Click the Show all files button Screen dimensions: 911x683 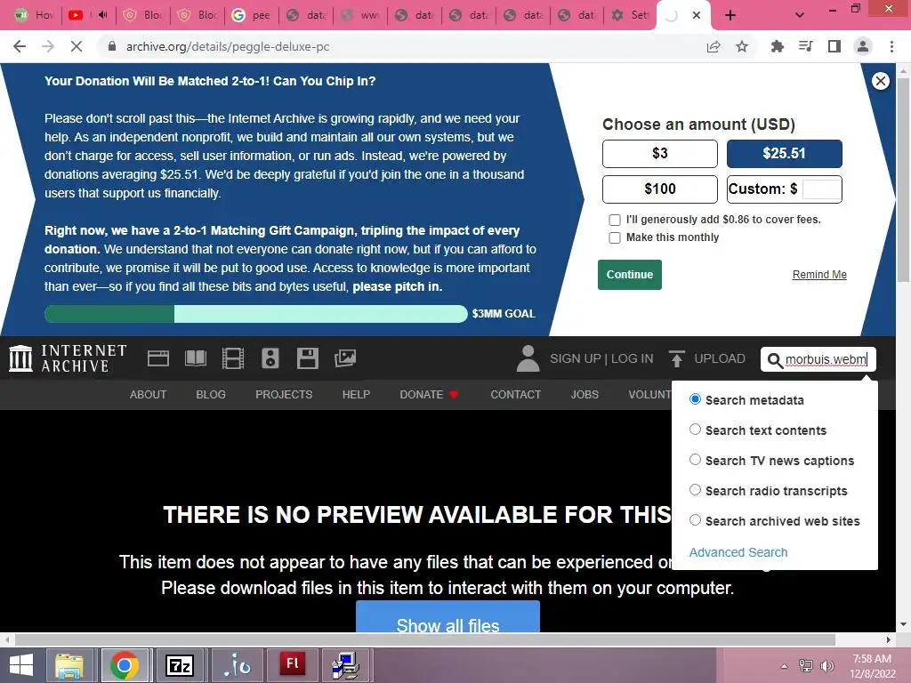pos(448,617)
